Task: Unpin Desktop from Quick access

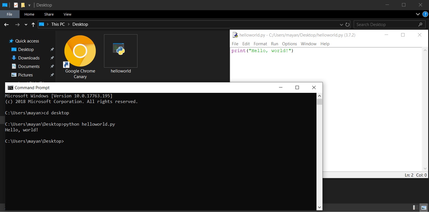Action: pos(52,49)
